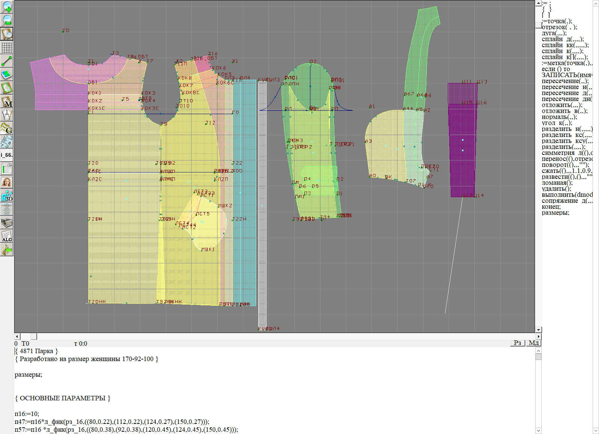599x434 pixels.
Task: Click in the code line 'п16:=10;'
Action: 27,414
